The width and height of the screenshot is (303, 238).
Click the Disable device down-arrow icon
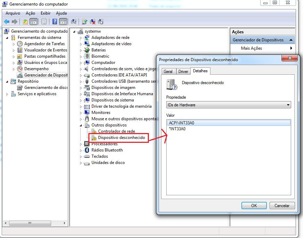[x=100, y=22]
